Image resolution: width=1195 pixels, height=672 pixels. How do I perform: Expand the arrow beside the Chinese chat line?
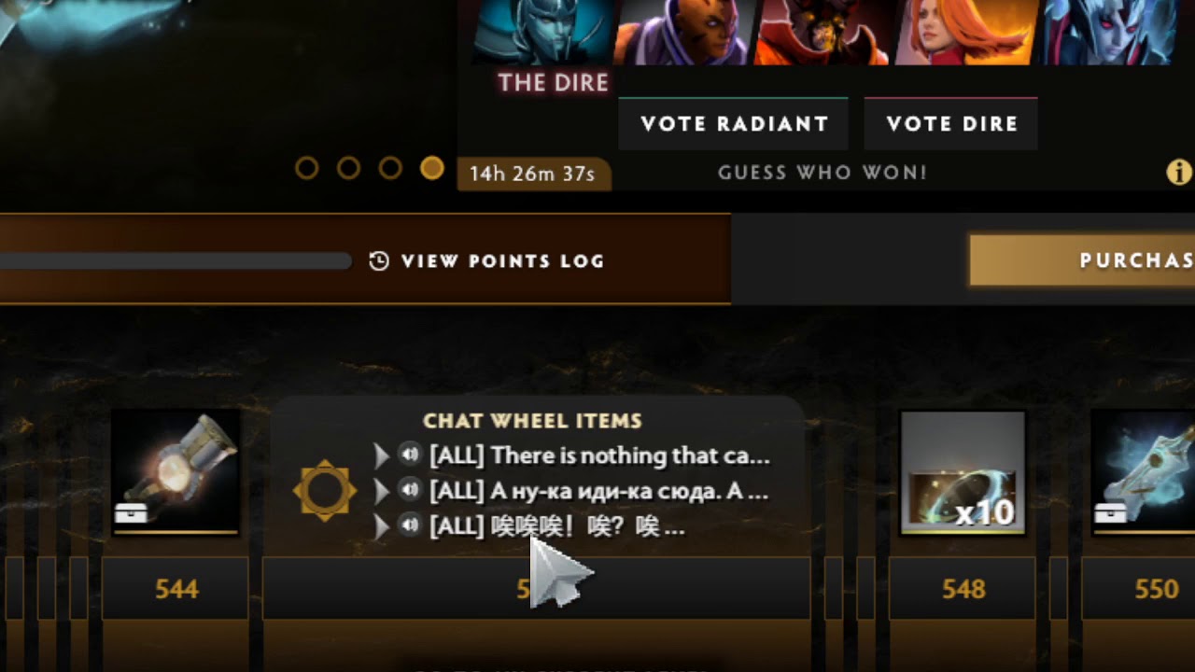(x=380, y=526)
